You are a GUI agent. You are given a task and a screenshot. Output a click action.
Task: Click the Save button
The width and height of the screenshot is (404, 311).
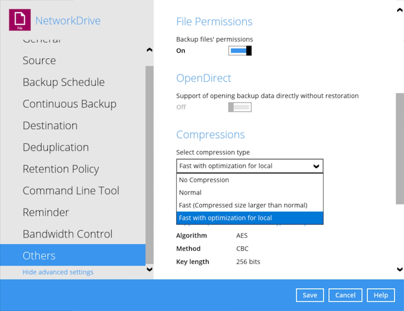tap(310, 295)
